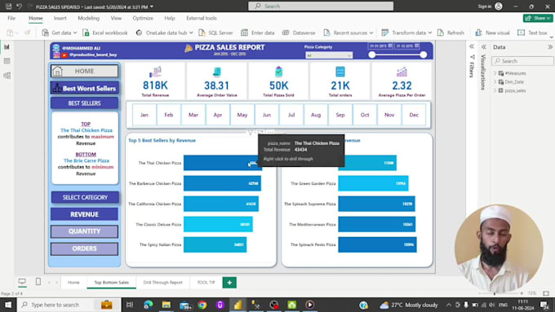Open the Pizza Category dropdown slicer

[329, 55]
